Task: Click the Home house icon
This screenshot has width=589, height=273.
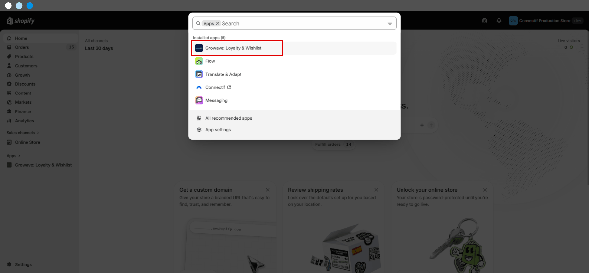Action: (x=9, y=38)
